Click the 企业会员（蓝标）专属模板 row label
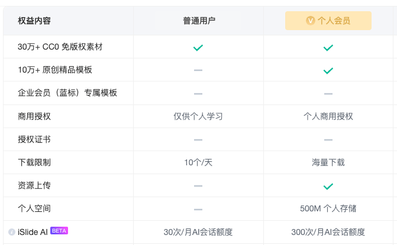Viewport: 397px width, 245px height. [67, 93]
